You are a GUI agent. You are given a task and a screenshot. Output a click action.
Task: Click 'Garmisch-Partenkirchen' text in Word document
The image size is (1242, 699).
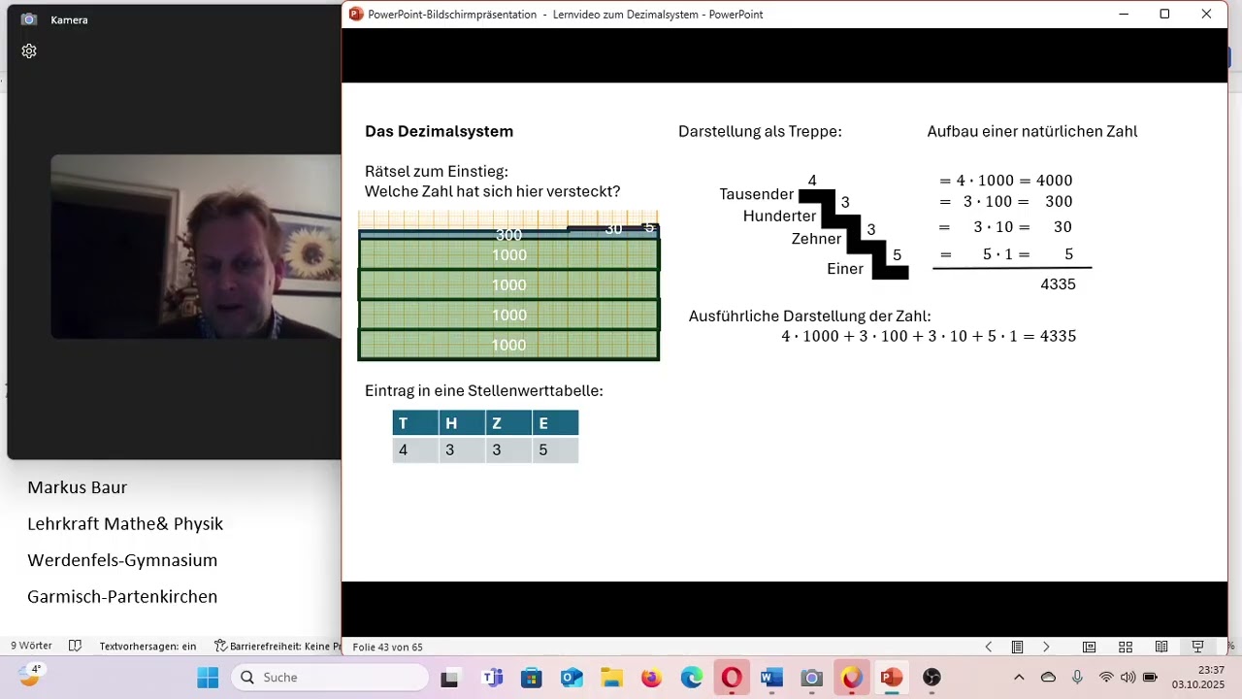point(122,597)
